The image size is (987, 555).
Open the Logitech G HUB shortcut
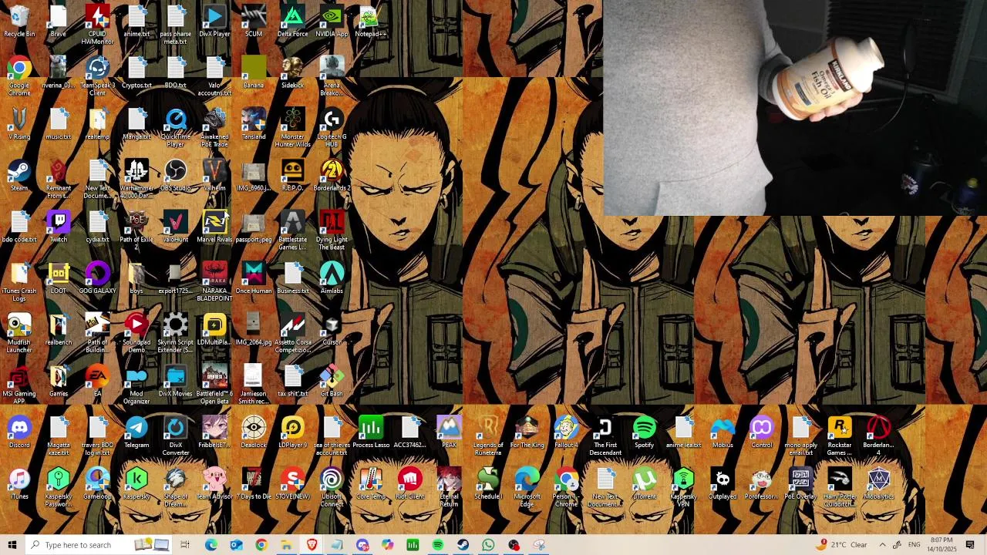(x=332, y=128)
